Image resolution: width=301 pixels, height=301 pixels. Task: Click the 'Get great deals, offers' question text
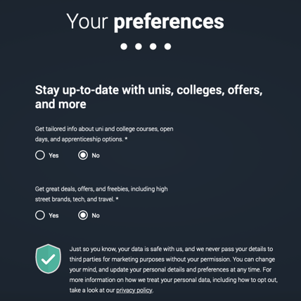pyautogui.click(x=101, y=194)
